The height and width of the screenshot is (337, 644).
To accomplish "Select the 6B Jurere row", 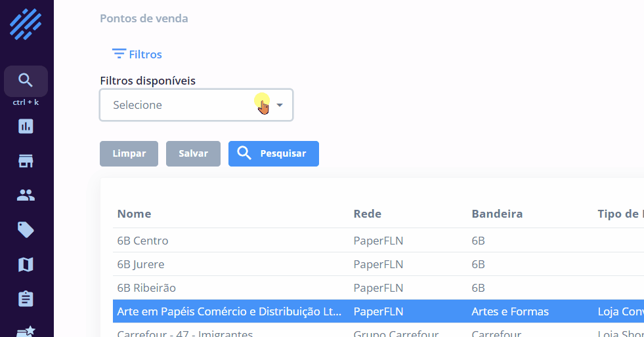I will (378, 264).
